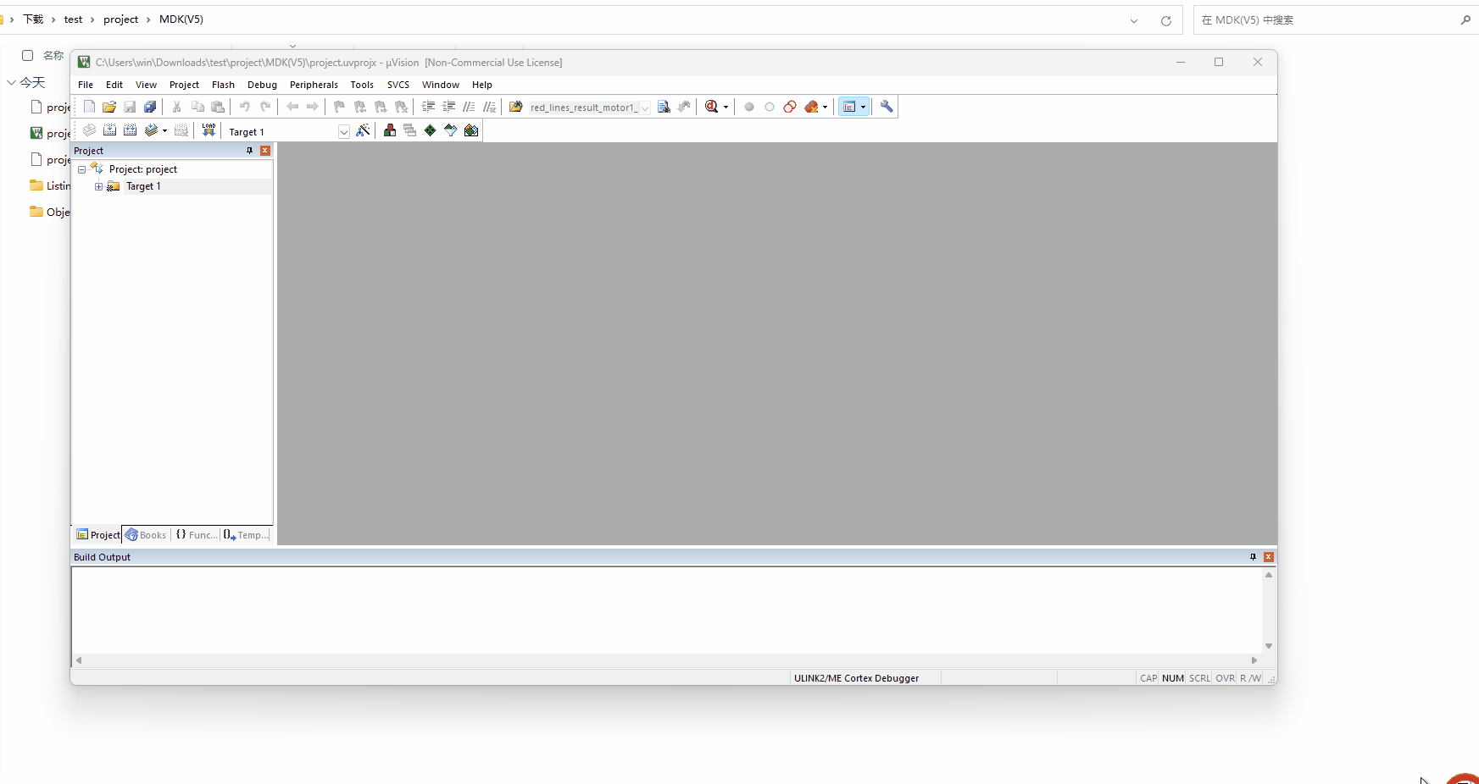Switch to the Books tab

[146, 535]
